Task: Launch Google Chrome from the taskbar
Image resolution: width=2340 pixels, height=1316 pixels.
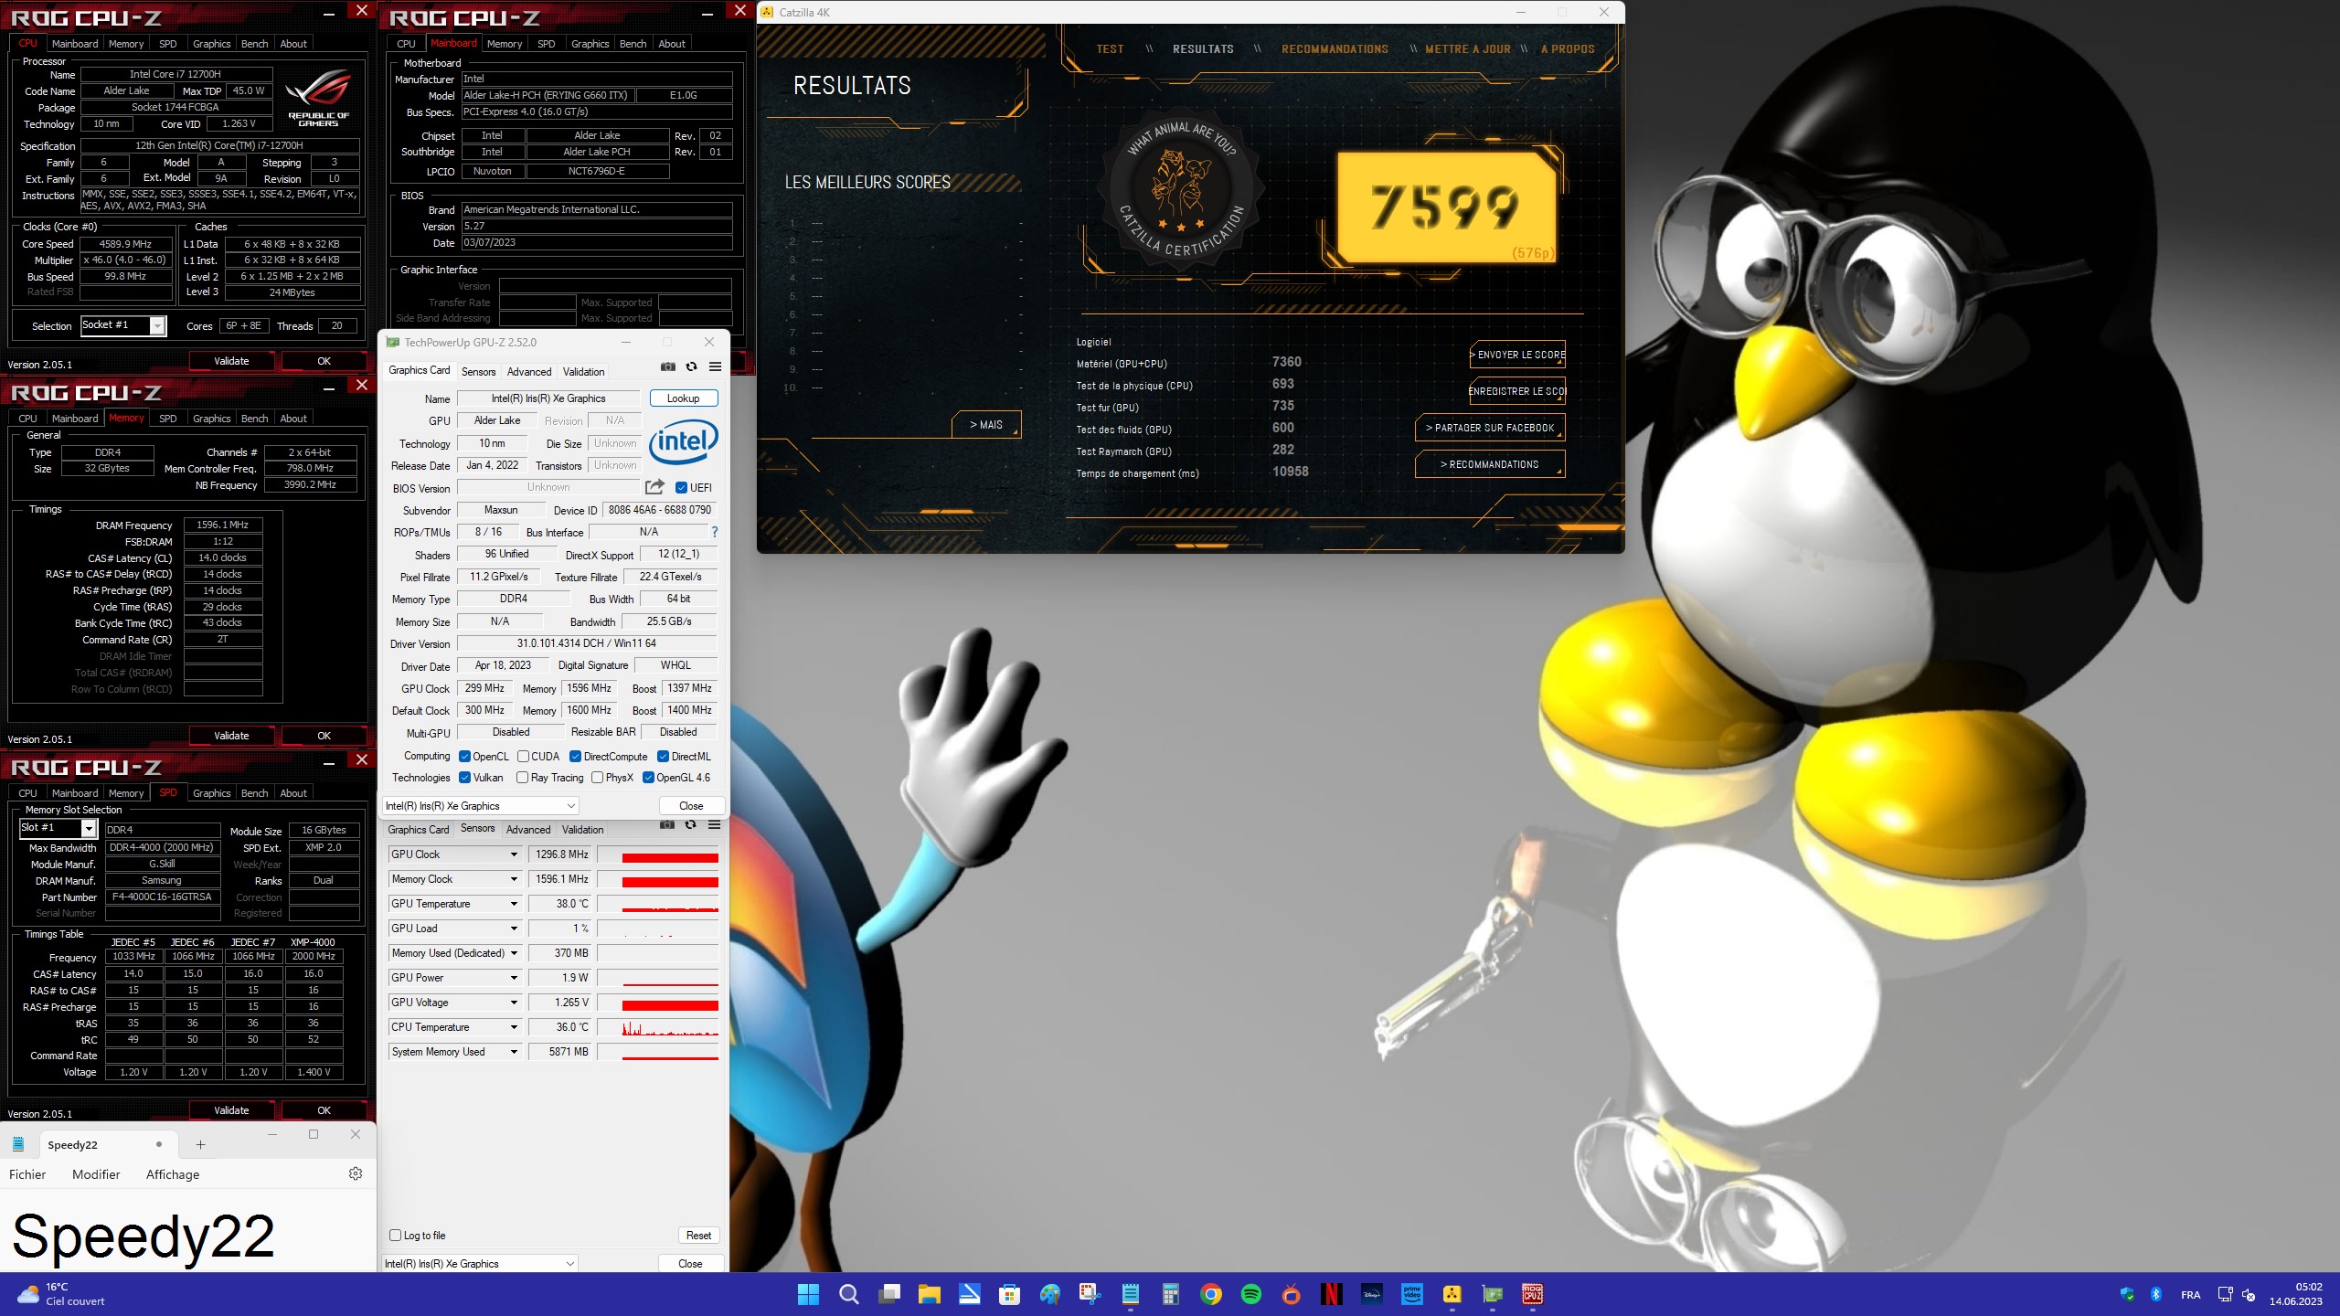Action: click(x=1210, y=1294)
